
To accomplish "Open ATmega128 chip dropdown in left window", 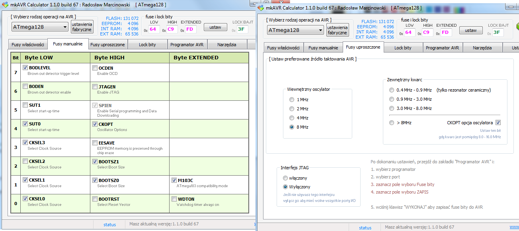I will [x=40, y=27].
